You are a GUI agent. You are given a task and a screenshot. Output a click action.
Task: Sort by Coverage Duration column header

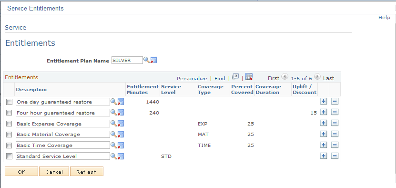(x=268, y=89)
